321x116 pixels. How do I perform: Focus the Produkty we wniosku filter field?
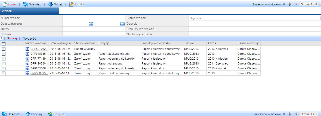click(x=255, y=29)
